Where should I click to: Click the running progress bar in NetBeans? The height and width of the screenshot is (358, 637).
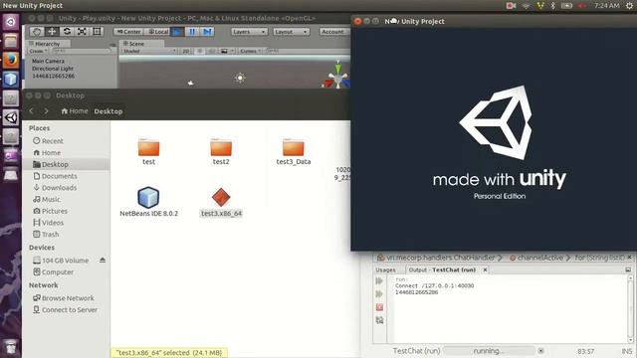(x=489, y=351)
